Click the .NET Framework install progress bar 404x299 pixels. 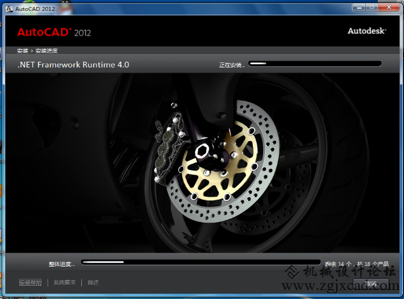315,64
